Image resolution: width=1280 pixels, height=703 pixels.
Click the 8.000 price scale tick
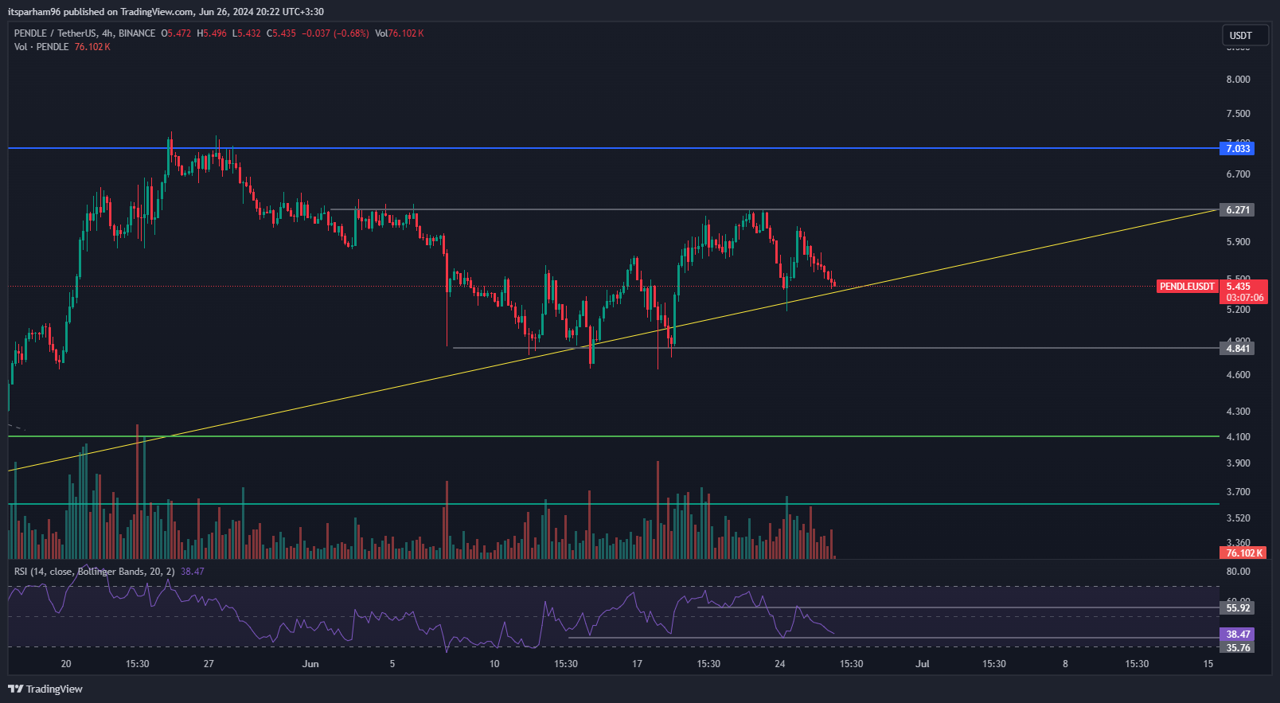coord(1238,80)
